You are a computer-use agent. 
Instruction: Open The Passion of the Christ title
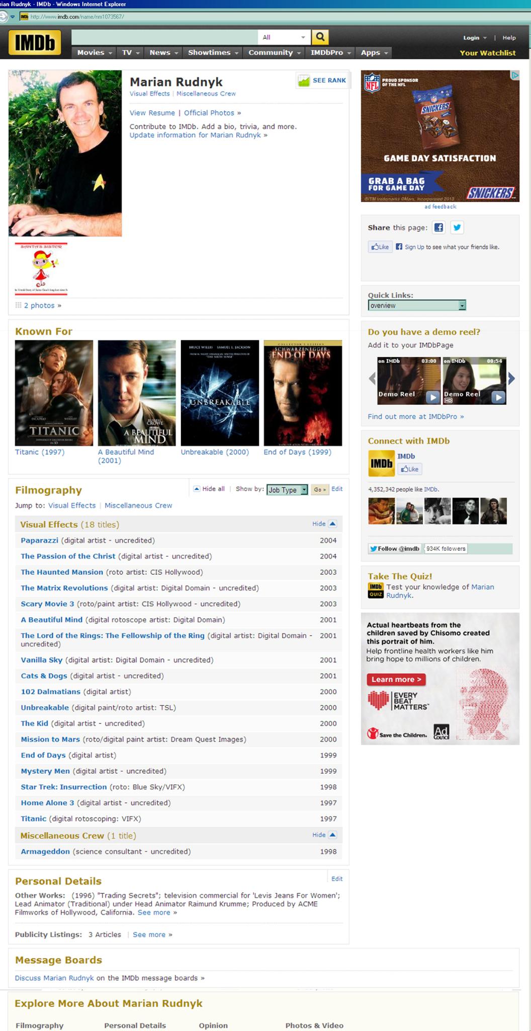[x=68, y=556]
